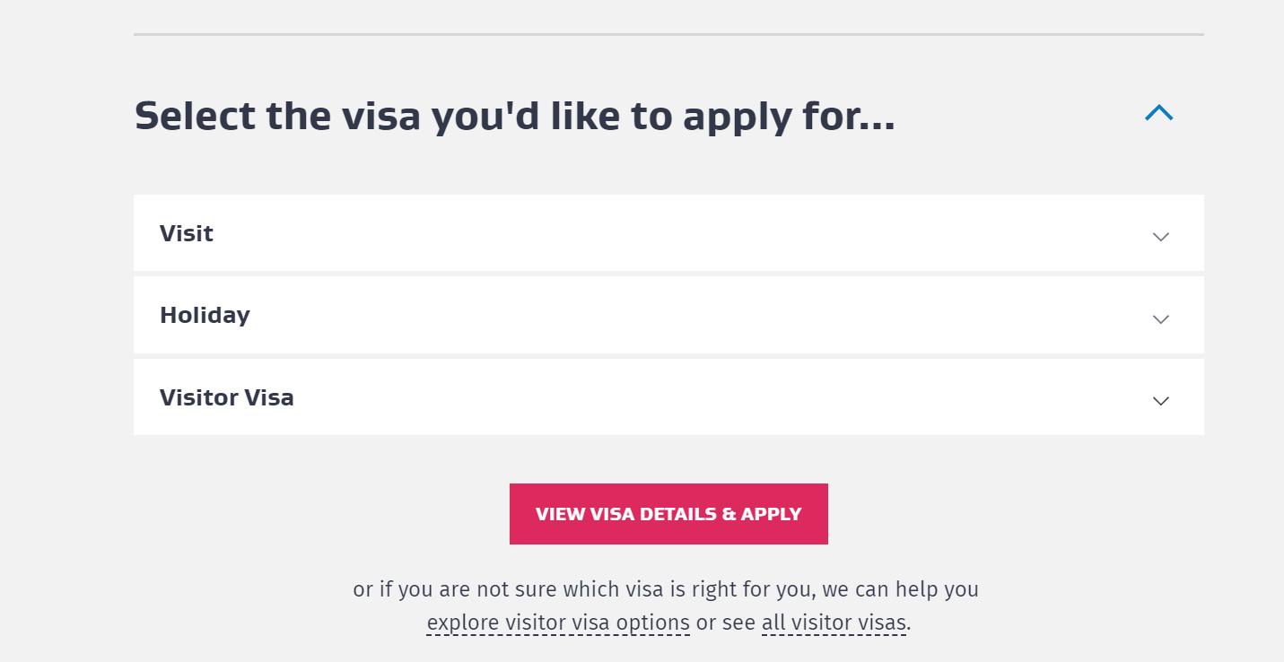
Task: Click the Visit row's down chevron
Action: click(1160, 237)
